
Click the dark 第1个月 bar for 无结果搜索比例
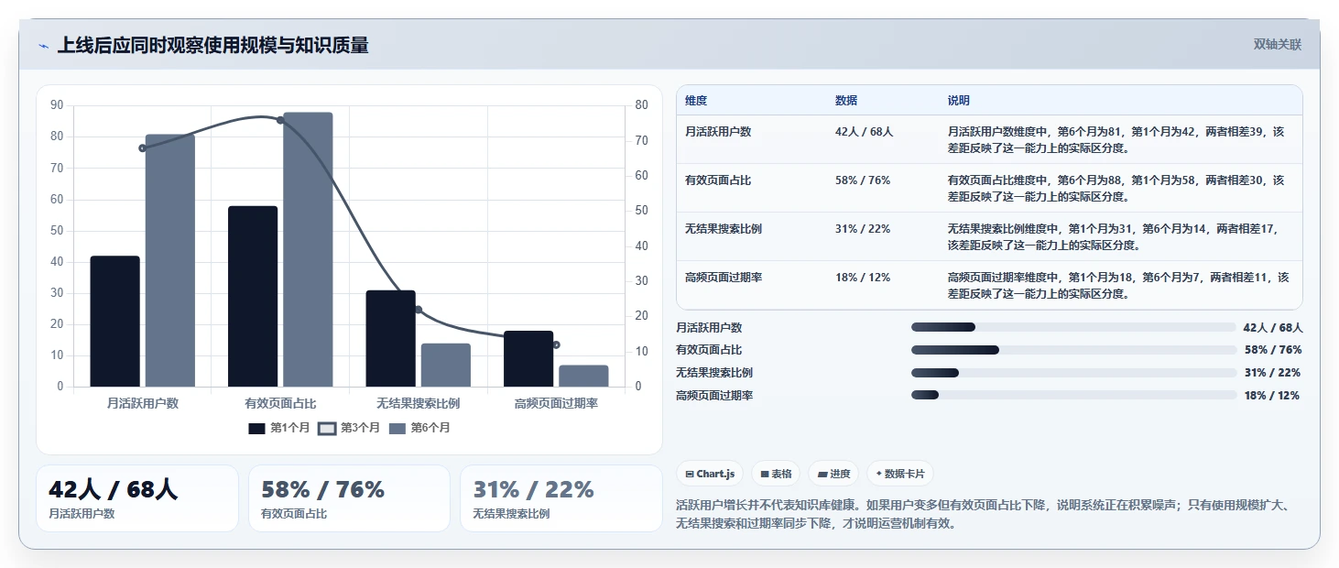click(391, 339)
